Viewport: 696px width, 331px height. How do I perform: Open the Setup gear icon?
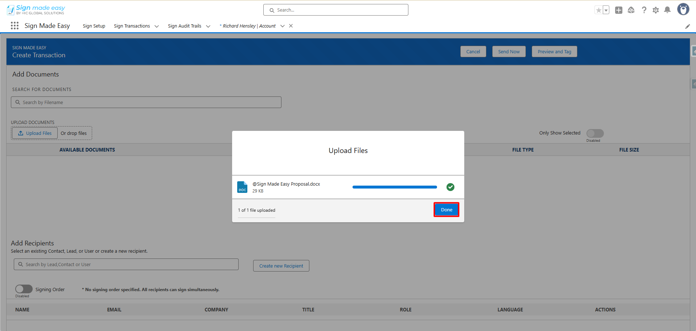pyautogui.click(x=656, y=10)
